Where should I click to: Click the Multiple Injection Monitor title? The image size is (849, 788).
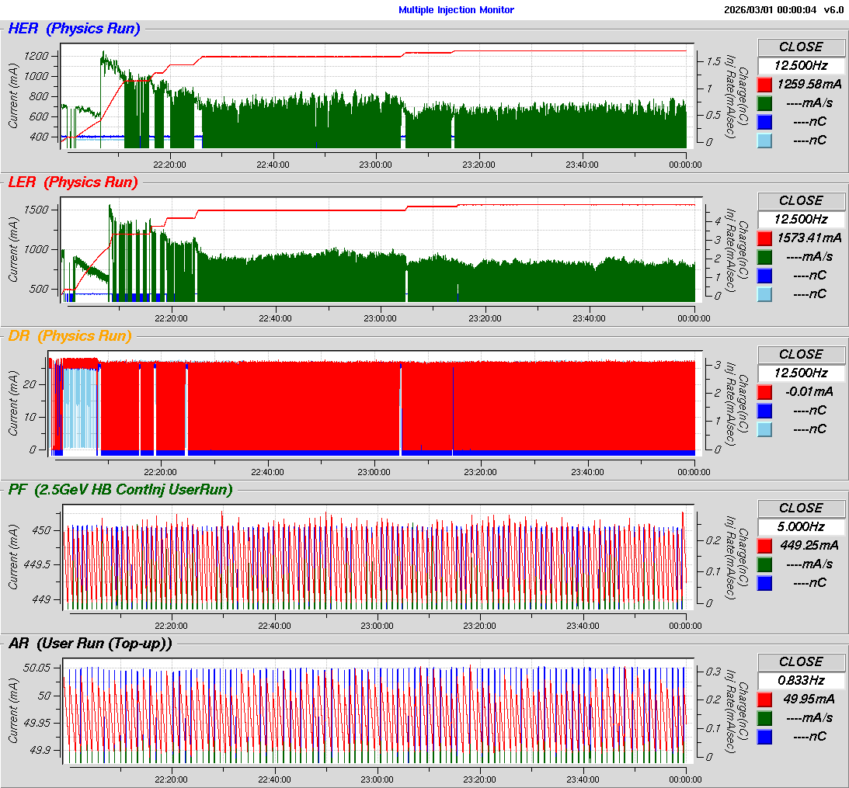(x=456, y=10)
